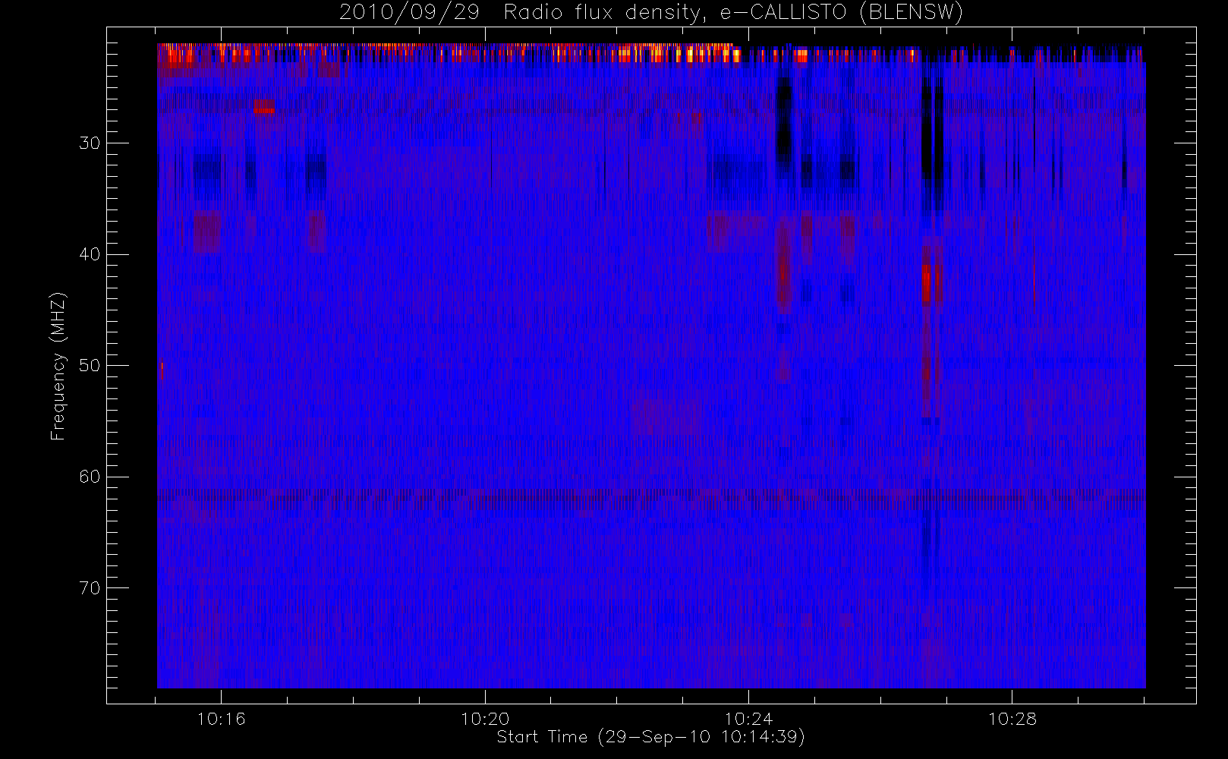Click the 30 frequency tick label
This screenshot has height=759, width=1228.
(x=90, y=143)
